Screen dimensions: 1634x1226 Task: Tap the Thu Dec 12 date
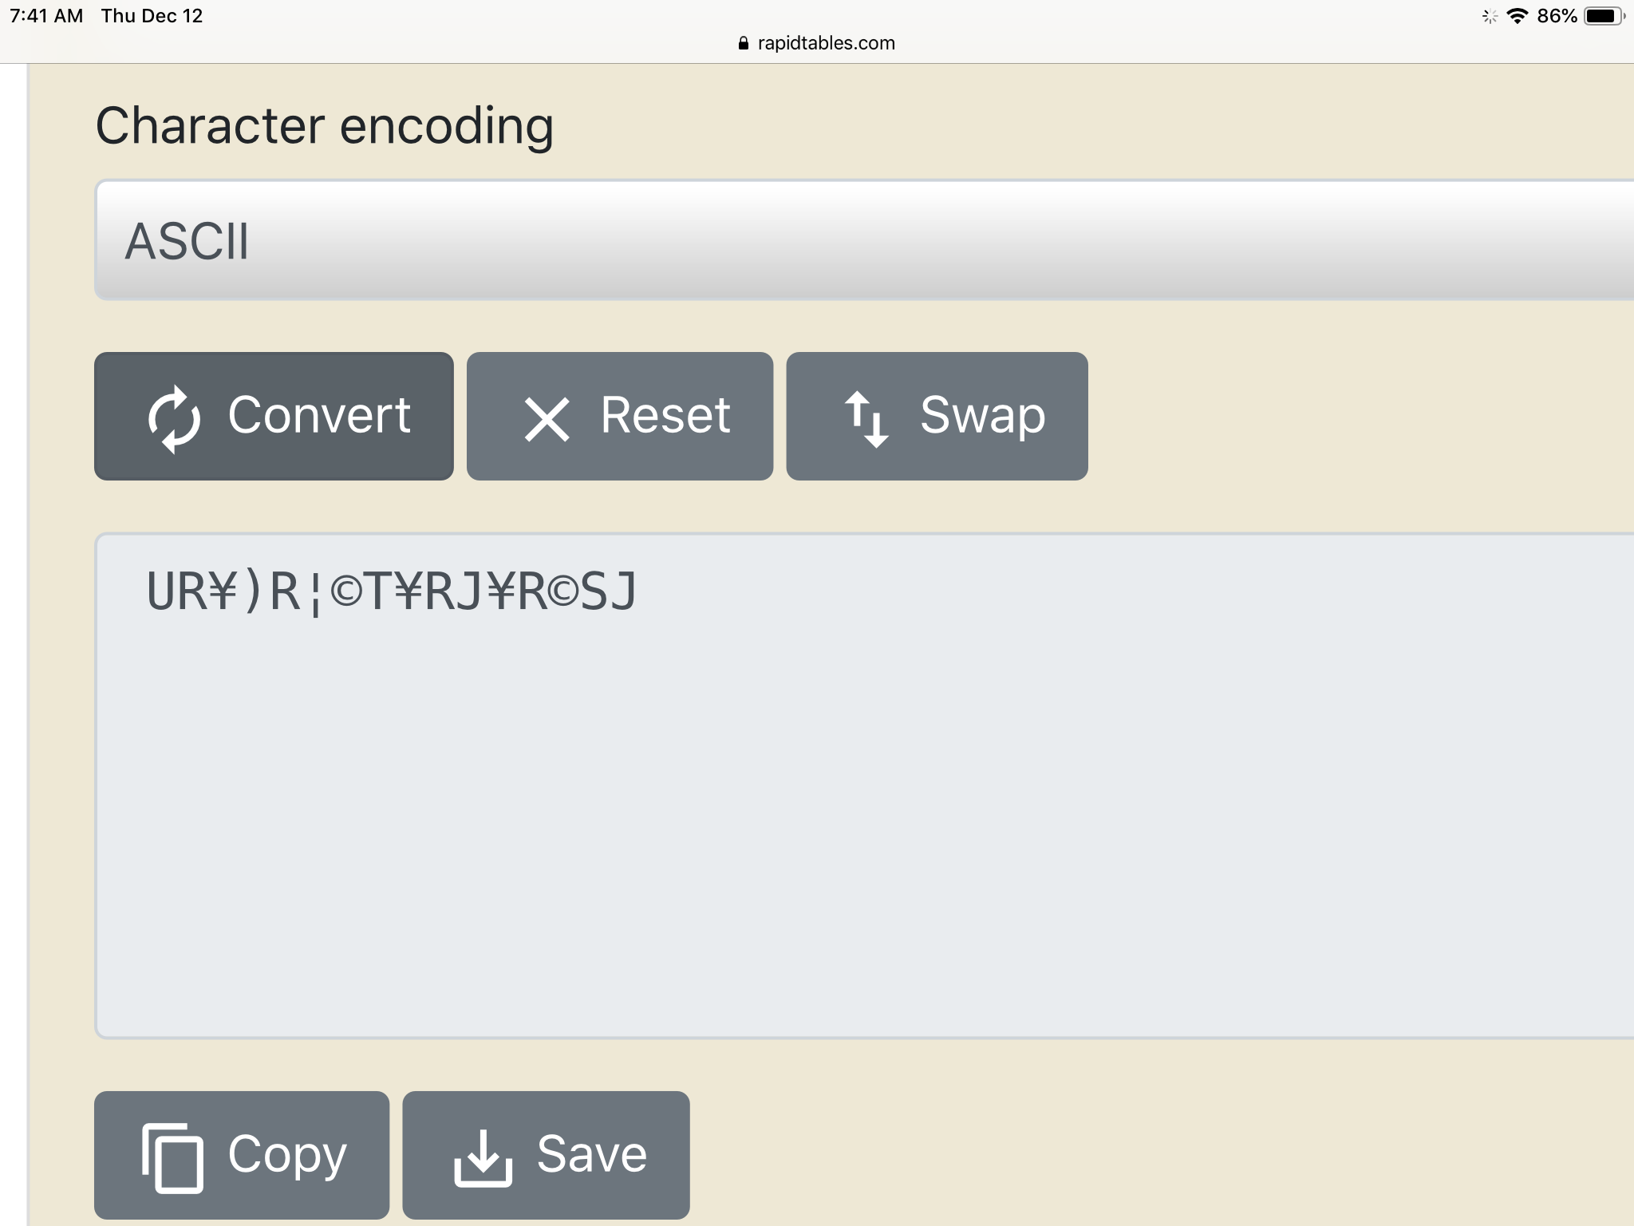pos(152,16)
